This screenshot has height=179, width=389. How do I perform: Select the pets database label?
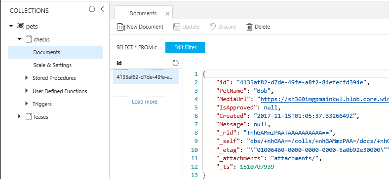[x=32, y=26]
